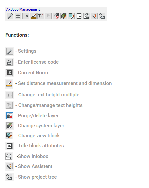The image size is (149, 188).
Task: Click the Show Assistent wand toolbar icon
Action: (94, 16)
